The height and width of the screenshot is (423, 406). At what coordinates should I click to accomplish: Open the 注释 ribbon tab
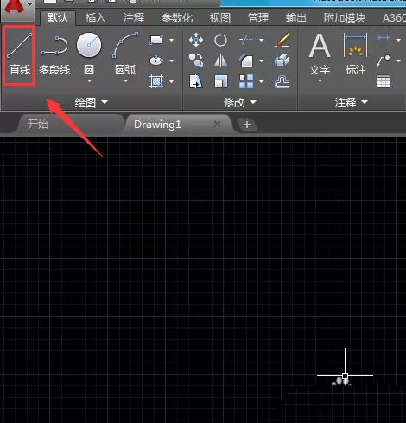[x=134, y=18]
